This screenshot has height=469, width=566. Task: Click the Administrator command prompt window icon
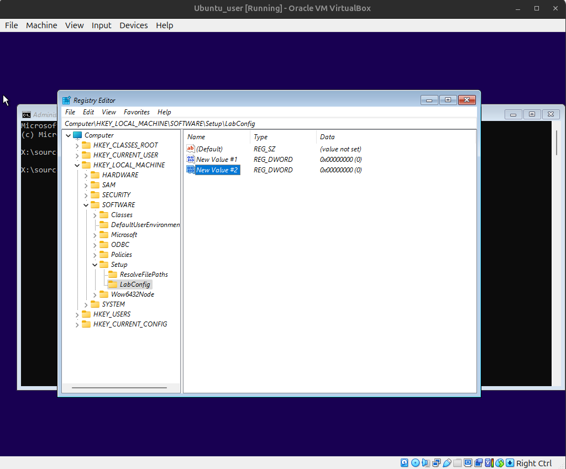click(27, 115)
